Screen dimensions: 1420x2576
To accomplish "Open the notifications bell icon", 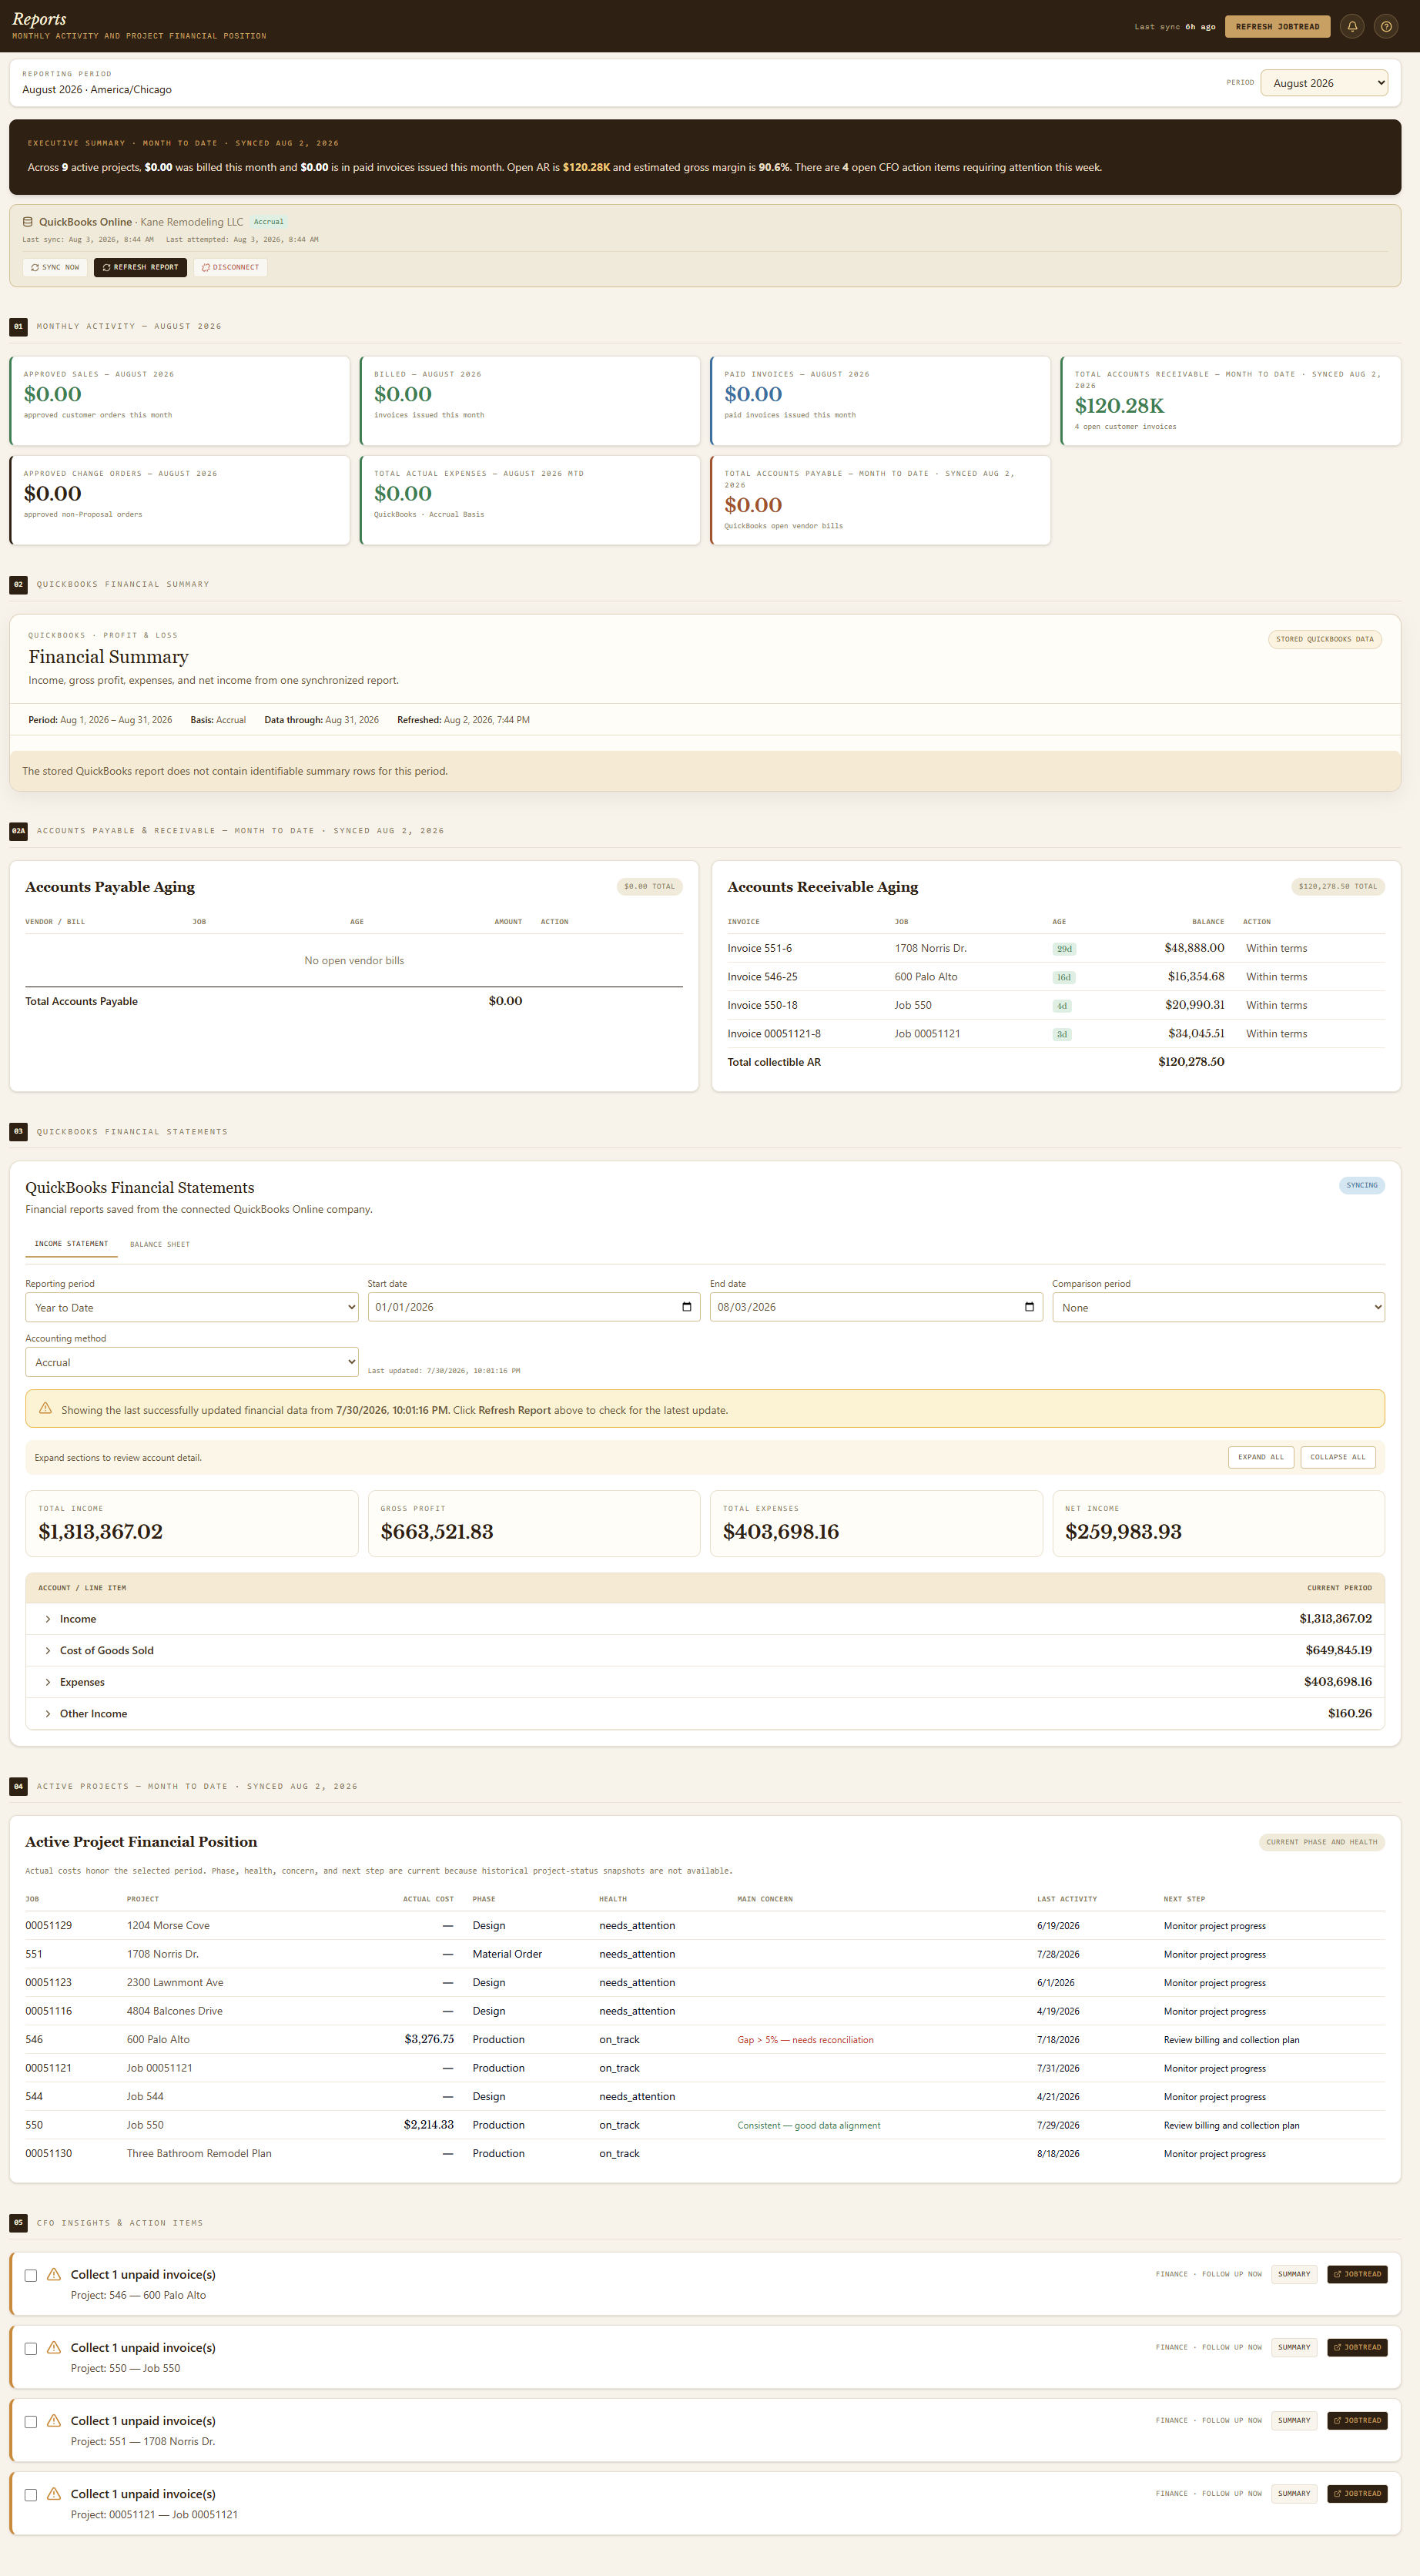I will pyautogui.click(x=1352, y=27).
